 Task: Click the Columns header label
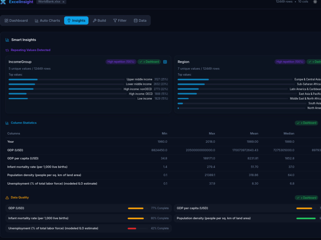14,133
